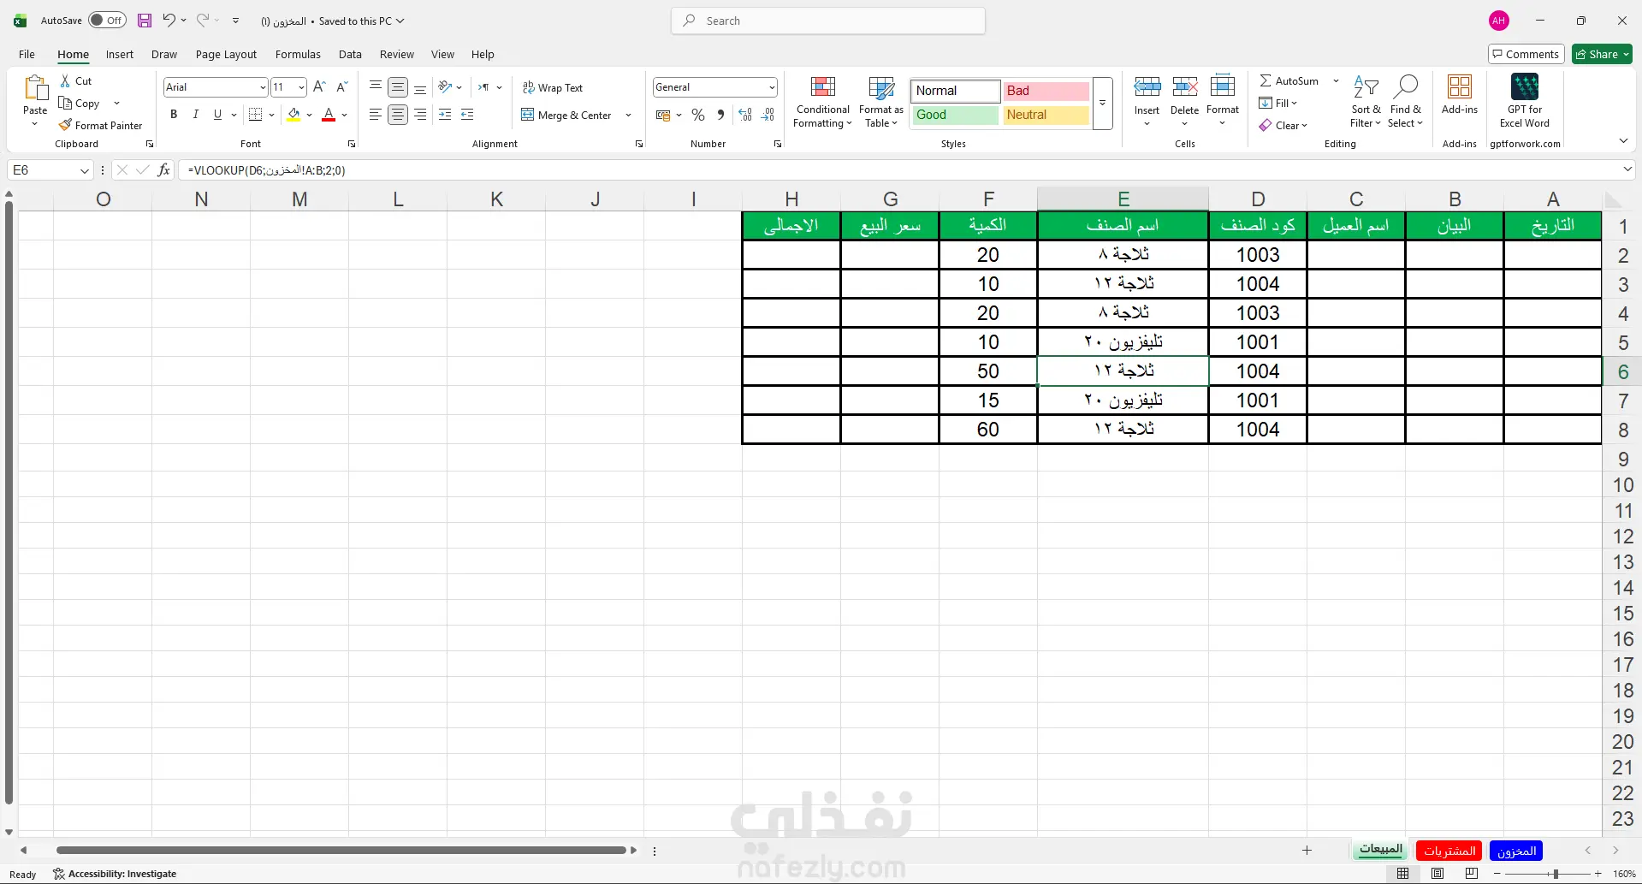The image size is (1642, 884).
Task: Add a new sheet with the plus icon
Action: (1307, 850)
